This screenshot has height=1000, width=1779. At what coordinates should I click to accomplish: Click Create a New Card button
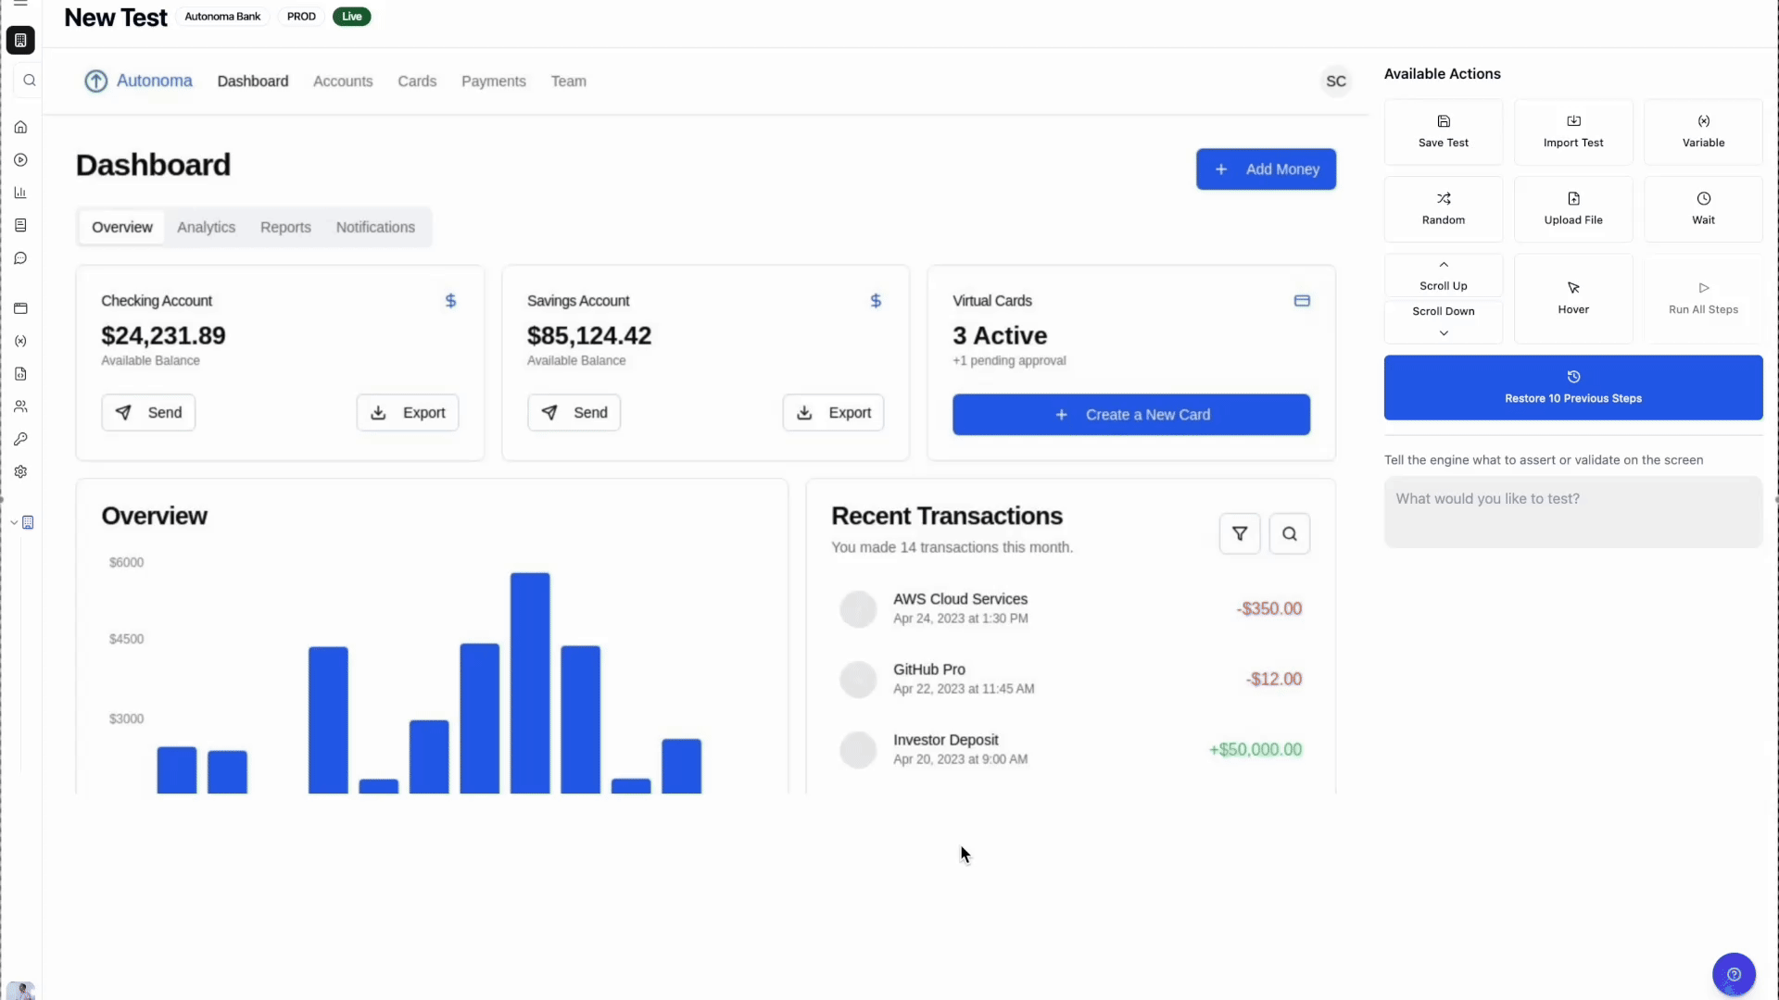coord(1130,415)
